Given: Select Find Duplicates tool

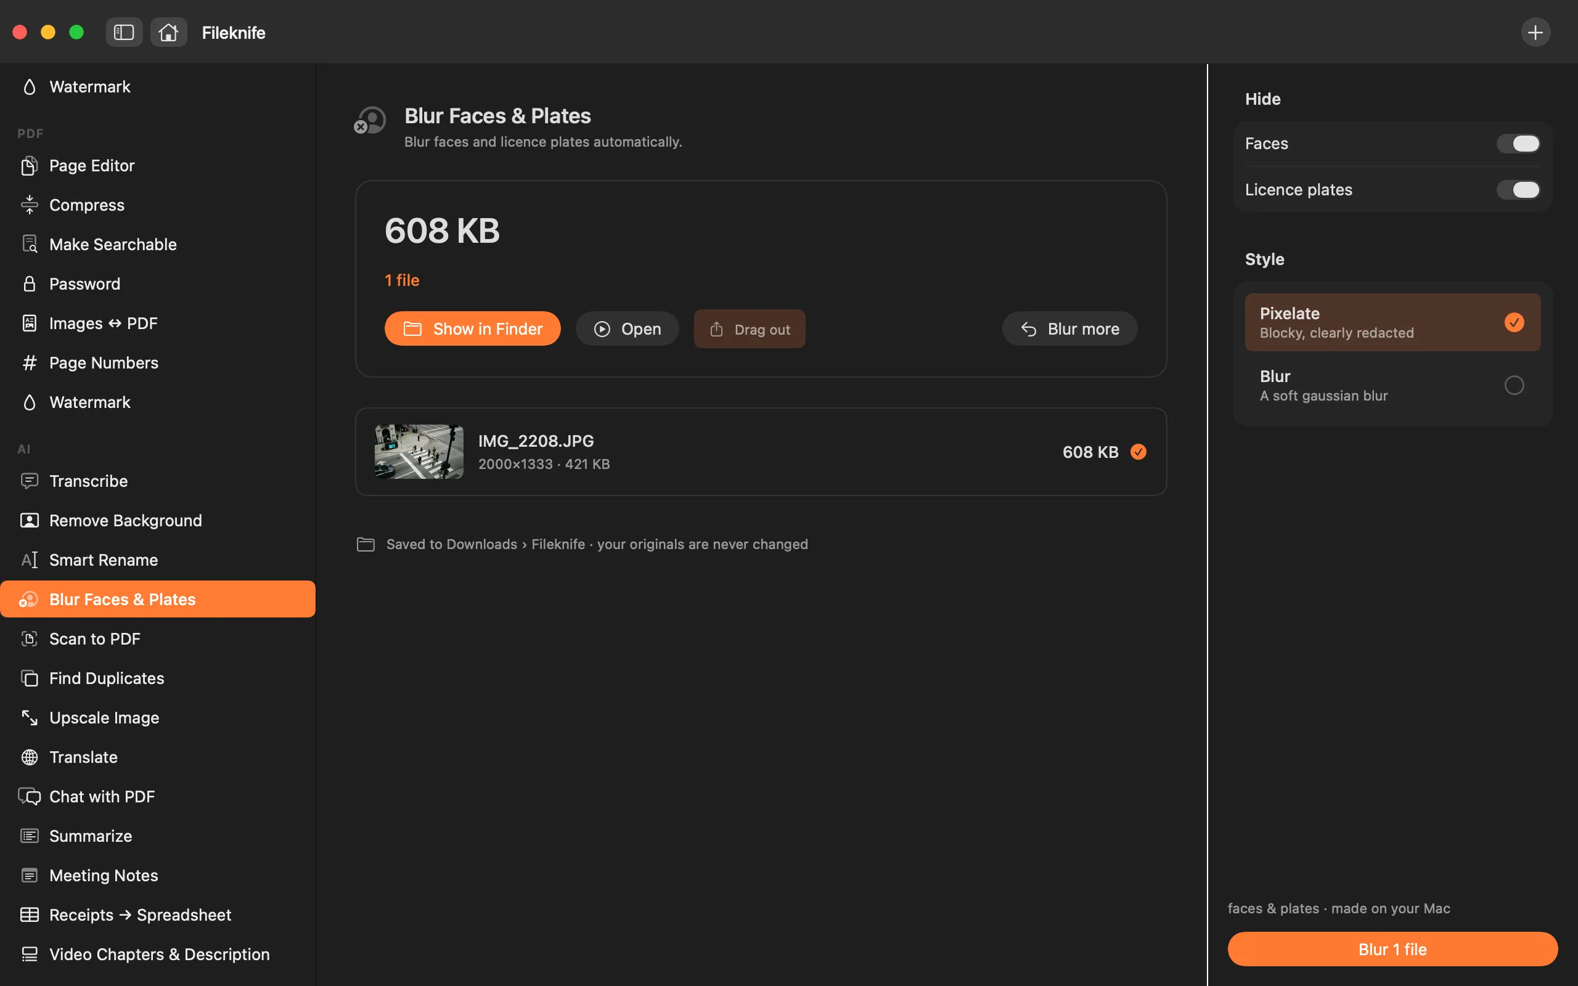Looking at the screenshot, I should coord(158,678).
